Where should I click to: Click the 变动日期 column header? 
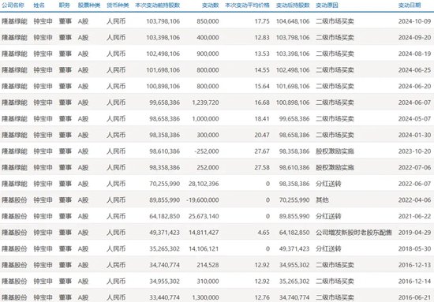(410, 6)
